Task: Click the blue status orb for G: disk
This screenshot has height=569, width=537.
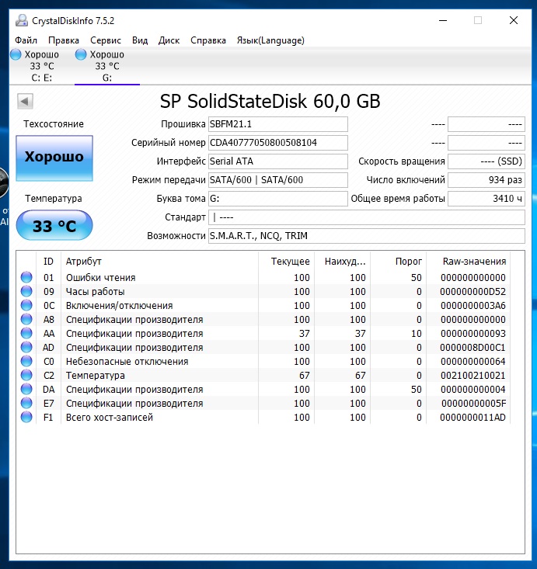Action: click(x=81, y=54)
